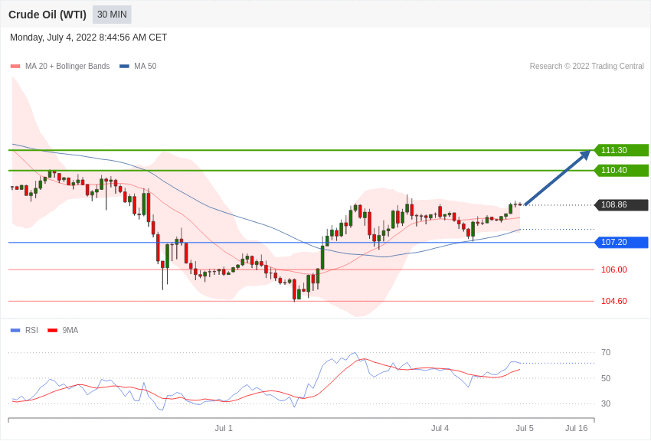Click the 111.30 resistance price tag
This screenshot has width=651, height=441.
point(621,150)
